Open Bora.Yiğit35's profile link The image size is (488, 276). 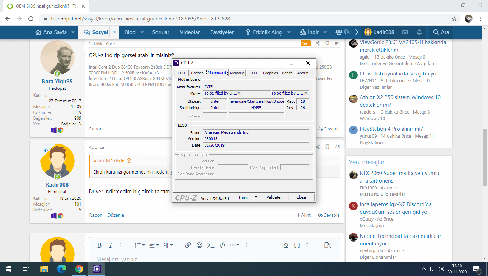click(x=57, y=82)
